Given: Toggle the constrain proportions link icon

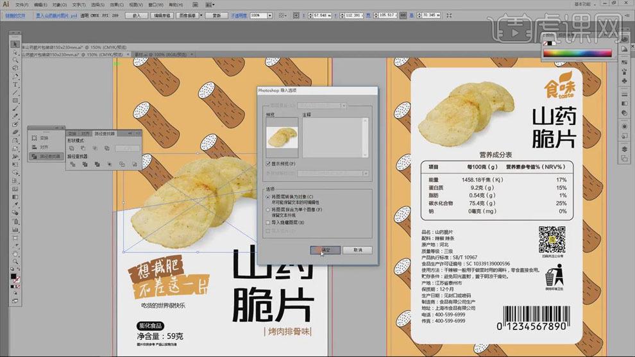Looking at the screenshot, I should click(x=403, y=15).
